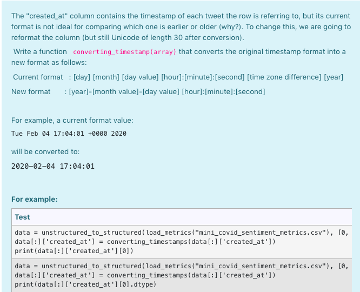Image resolution: width=360 pixels, height=292 pixels.
Task: Click the 'Current format' description line
Action: click(x=178, y=77)
